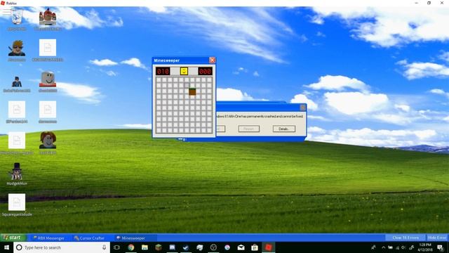
Task: Select the red Roblox icon on taskbar
Action: [x=268, y=247]
